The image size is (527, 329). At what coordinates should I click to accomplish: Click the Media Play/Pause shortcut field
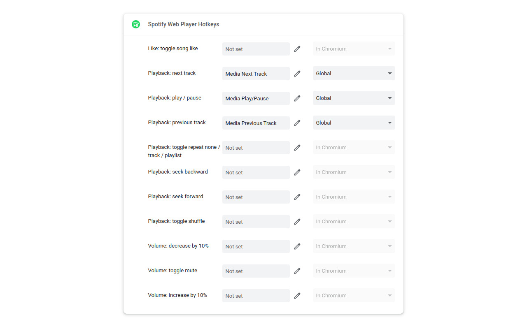click(256, 98)
